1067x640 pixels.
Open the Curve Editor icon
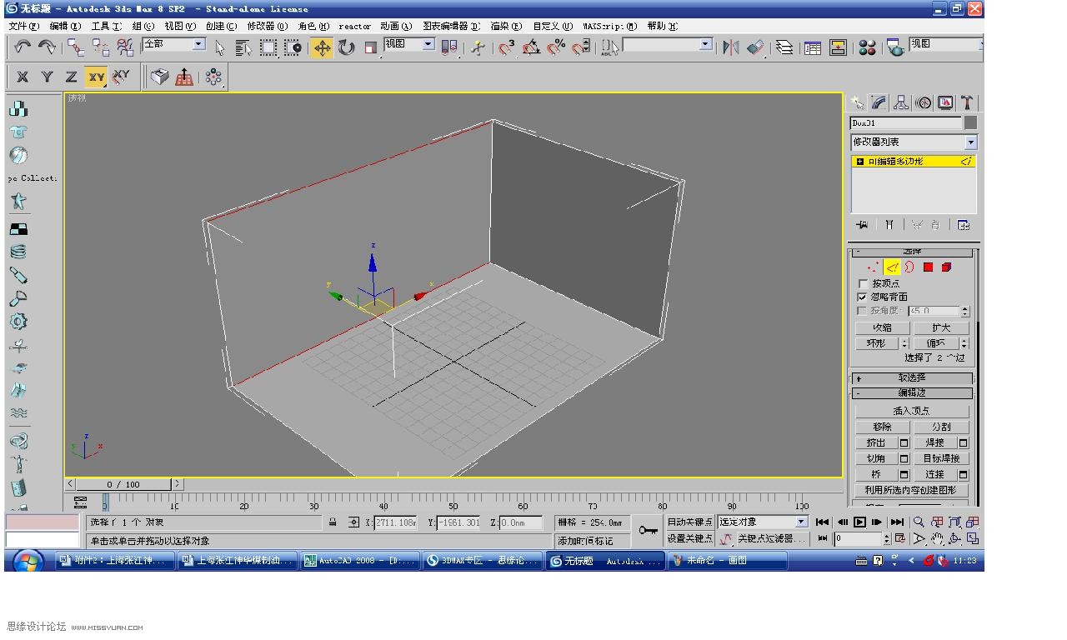[813, 47]
